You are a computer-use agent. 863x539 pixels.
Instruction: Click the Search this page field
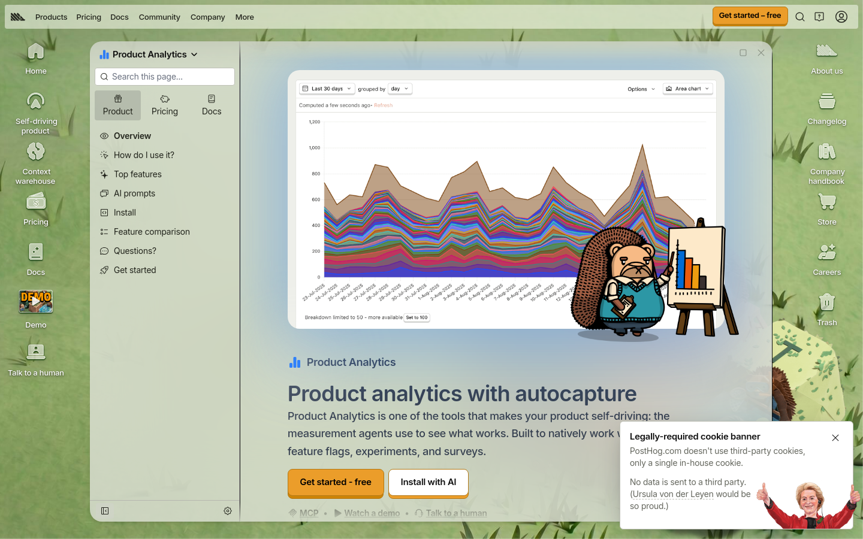point(165,77)
